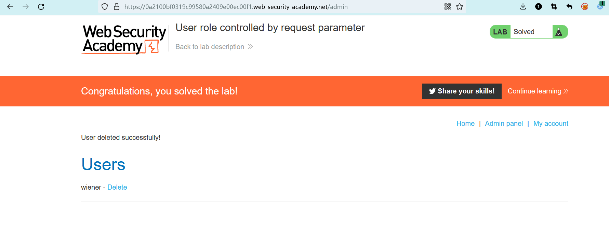Screen dimensions: 609x236
Task: Open the Continue learning link
Action: 538,91
